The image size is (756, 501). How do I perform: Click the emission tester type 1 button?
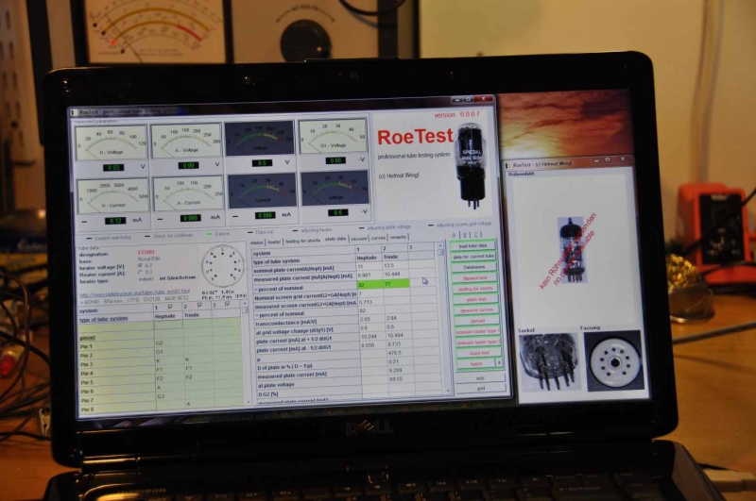click(478, 331)
